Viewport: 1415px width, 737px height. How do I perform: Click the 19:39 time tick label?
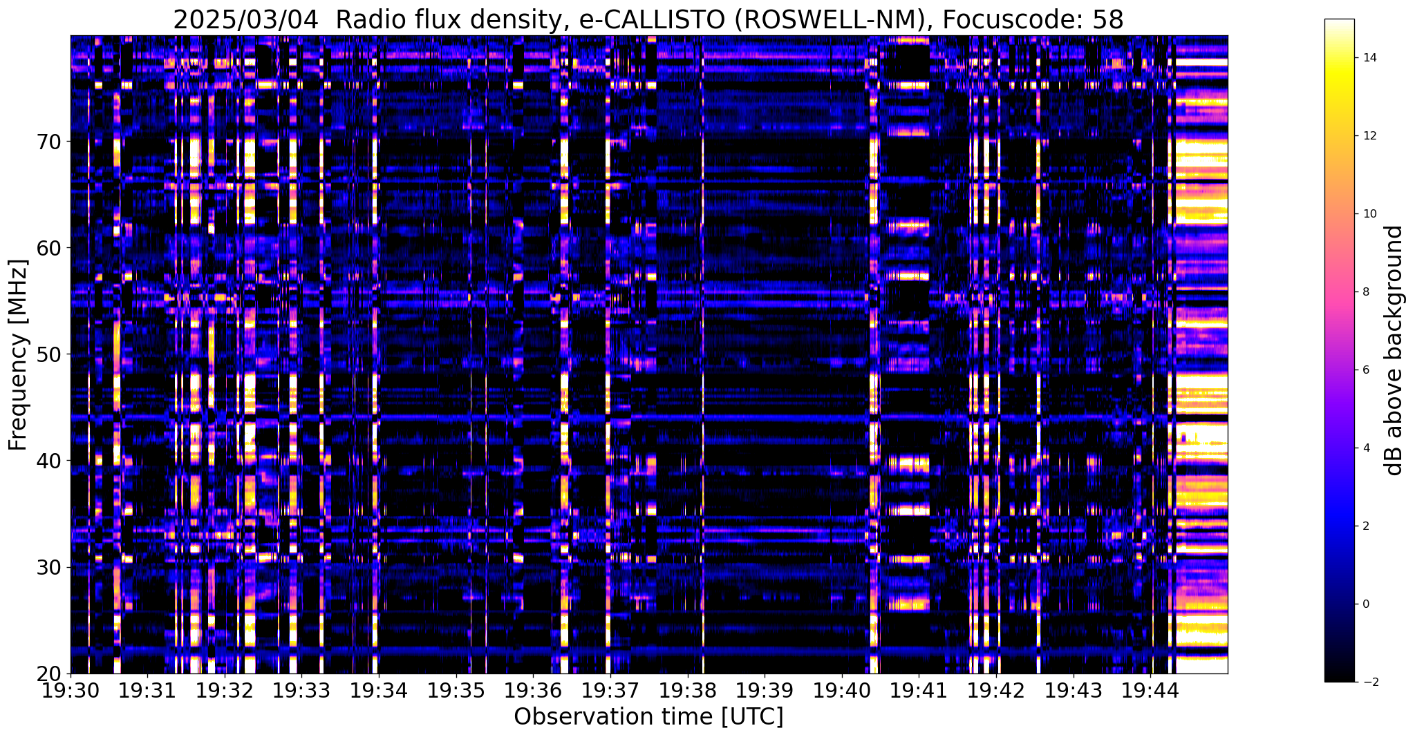tap(764, 690)
